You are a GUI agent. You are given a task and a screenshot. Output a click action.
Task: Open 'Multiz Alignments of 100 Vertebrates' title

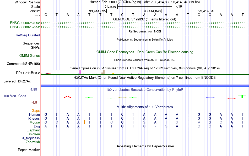click(x=144, y=107)
